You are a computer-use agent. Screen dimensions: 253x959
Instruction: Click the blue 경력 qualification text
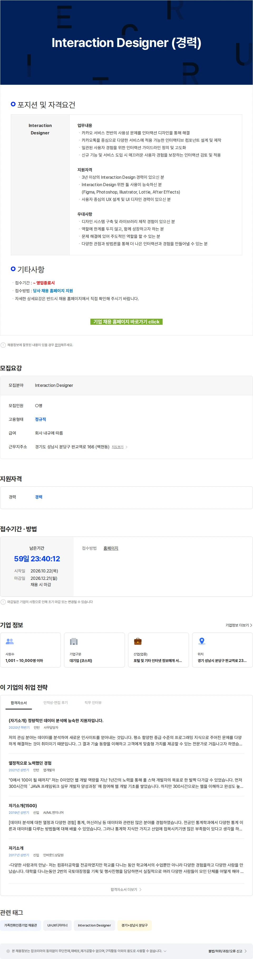coord(39,497)
